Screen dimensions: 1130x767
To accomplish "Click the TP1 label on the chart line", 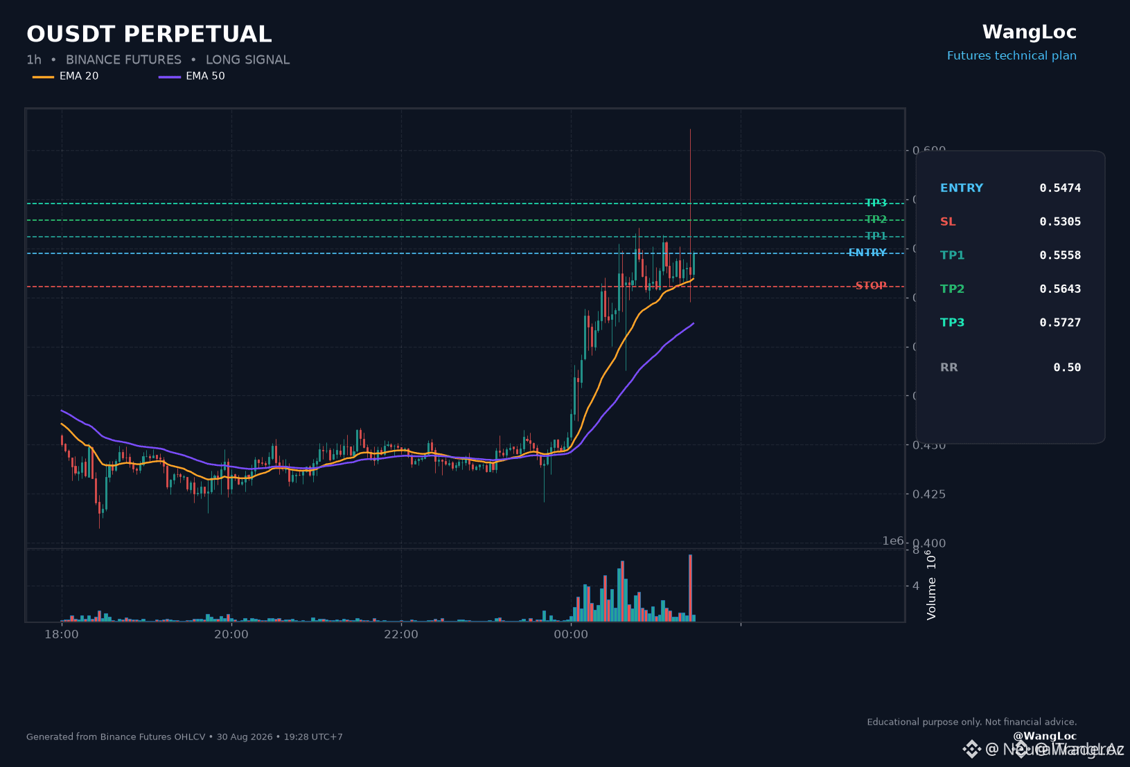I will coord(876,236).
